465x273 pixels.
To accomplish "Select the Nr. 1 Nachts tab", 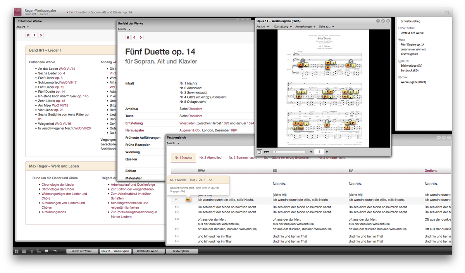I will 183,157.
